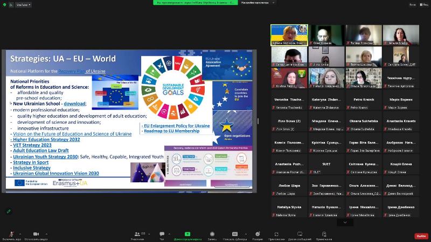Select the Veronika Tkachenko participant tile
Image resolution: width=431 pixels, height=242 pixels.
289,99
